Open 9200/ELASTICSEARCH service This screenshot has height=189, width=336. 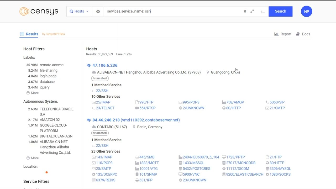point(243,174)
